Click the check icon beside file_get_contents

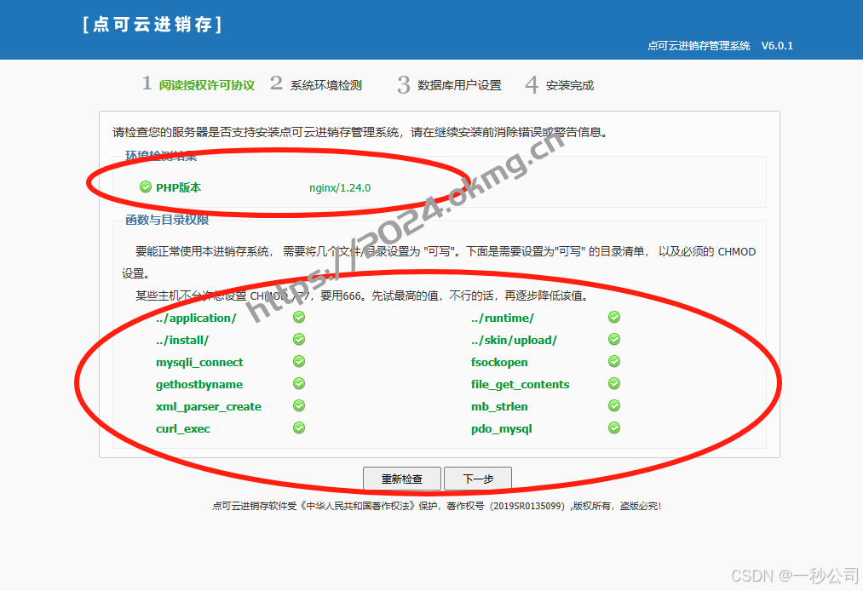click(614, 383)
